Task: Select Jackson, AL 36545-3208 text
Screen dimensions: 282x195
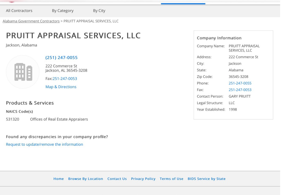Action: (66, 70)
